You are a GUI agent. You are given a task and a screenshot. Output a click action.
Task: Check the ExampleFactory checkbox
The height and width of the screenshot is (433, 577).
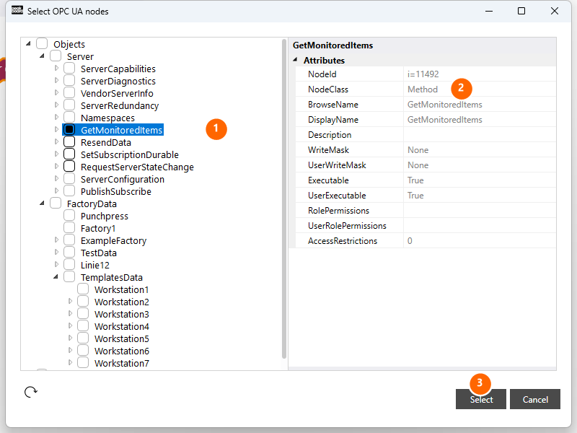69,240
